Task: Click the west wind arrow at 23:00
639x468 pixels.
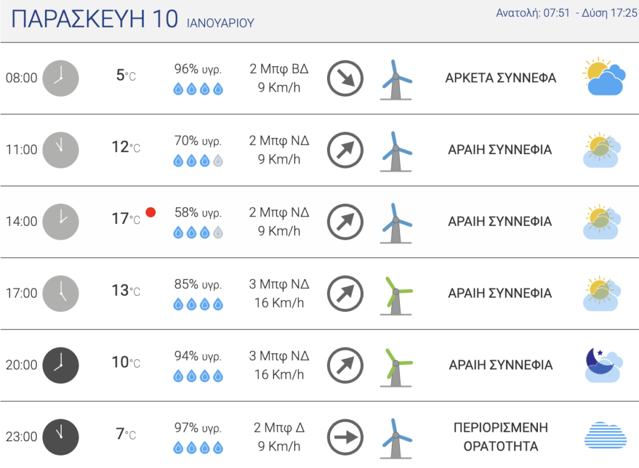Action: coord(345,437)
